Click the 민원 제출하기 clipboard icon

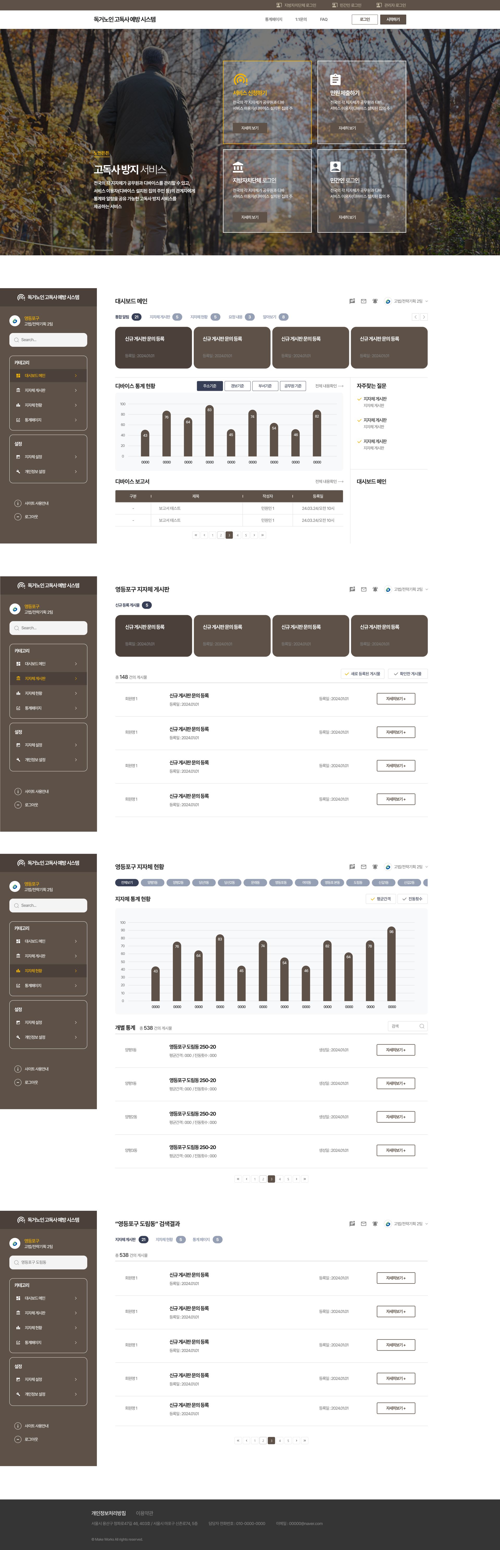(x=336, y=79)
